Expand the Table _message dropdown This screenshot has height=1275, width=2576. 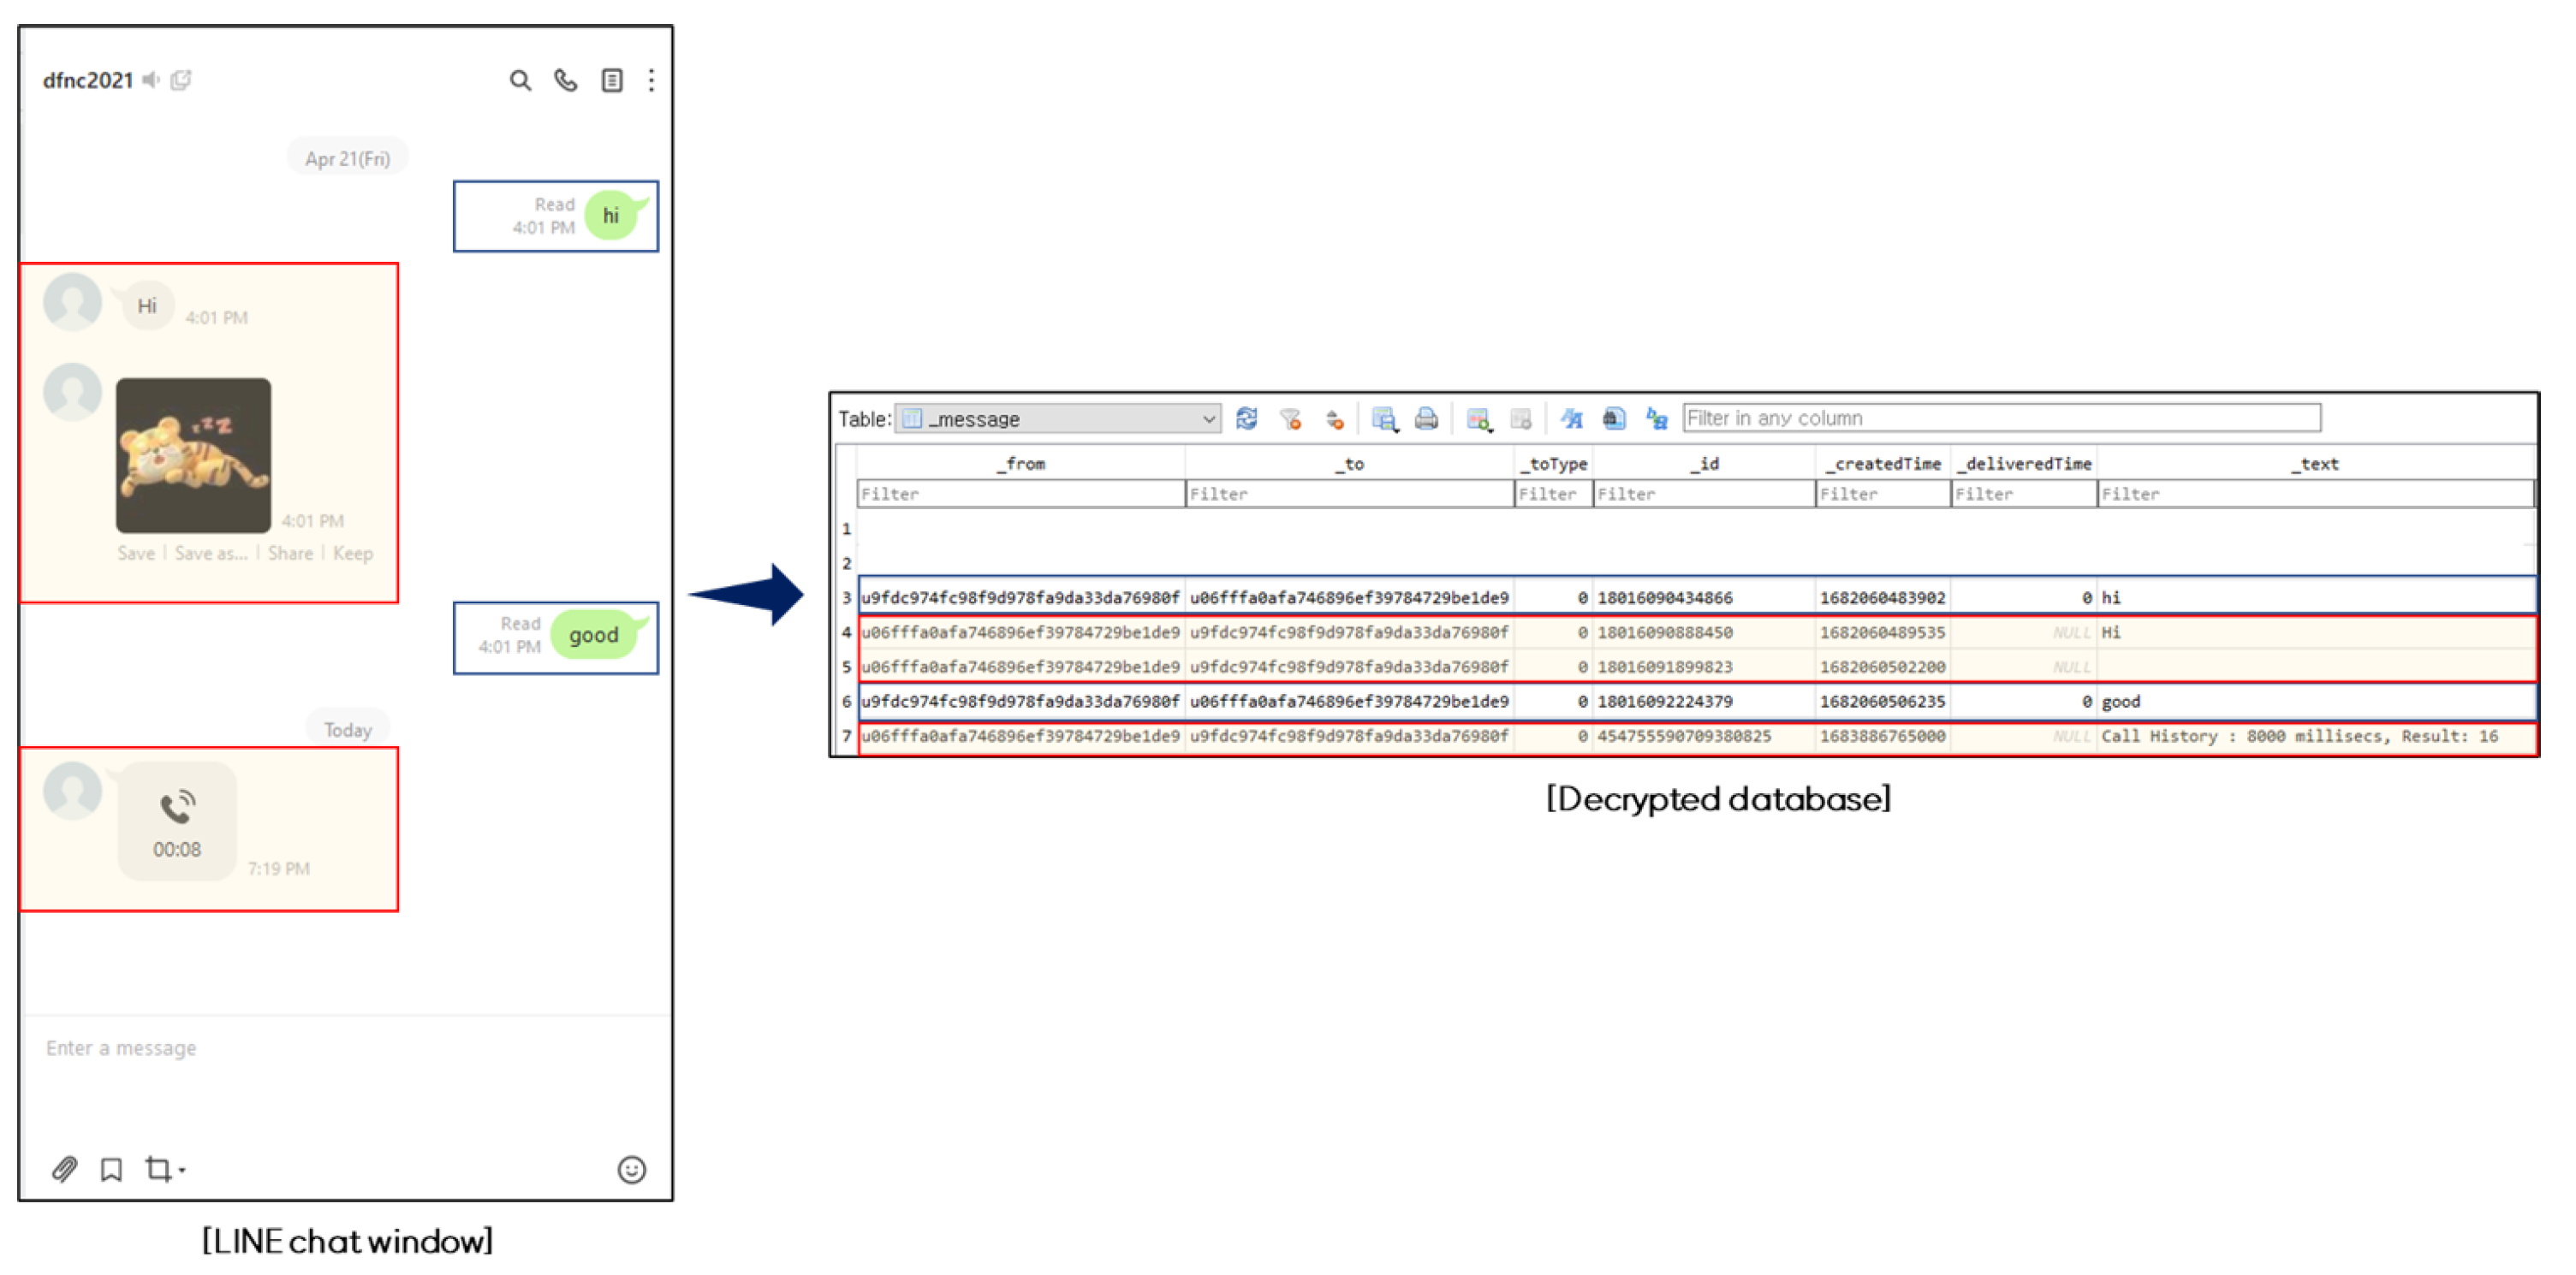click(1208, 418)
